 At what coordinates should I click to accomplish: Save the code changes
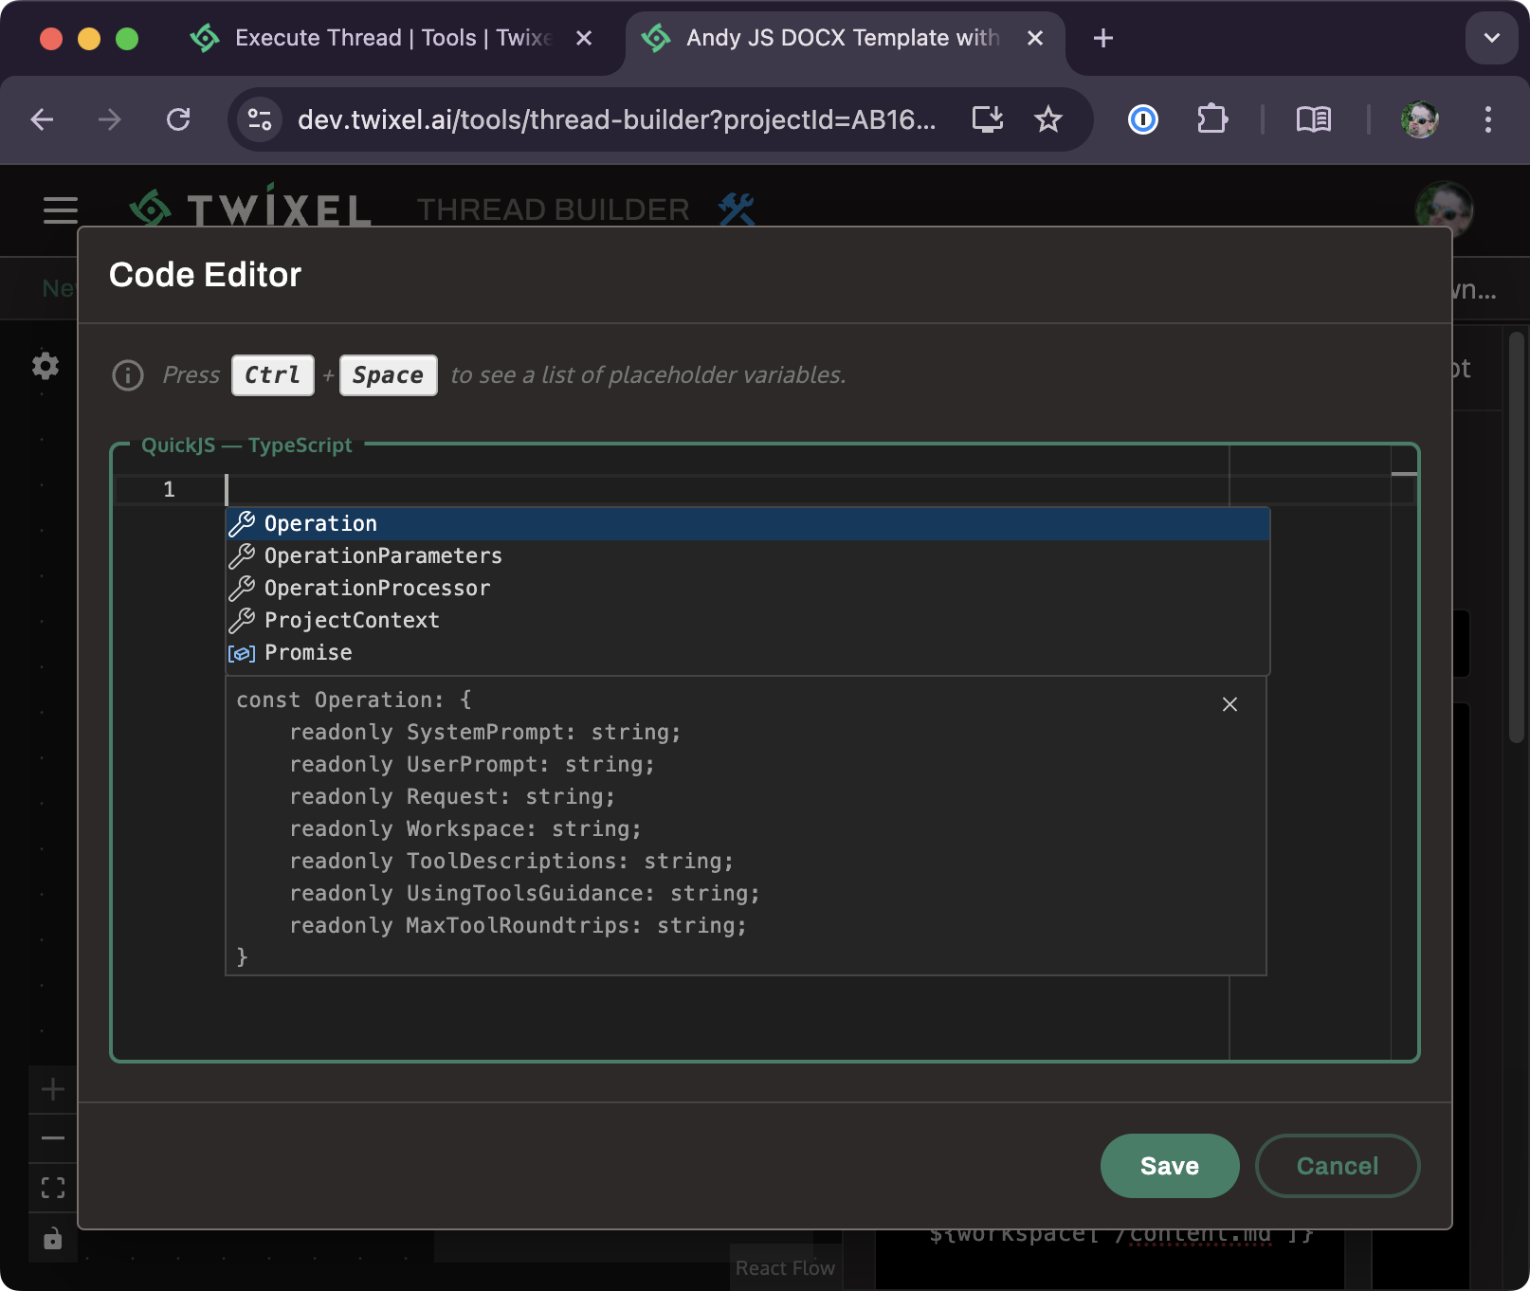tap(1169, 1166)
